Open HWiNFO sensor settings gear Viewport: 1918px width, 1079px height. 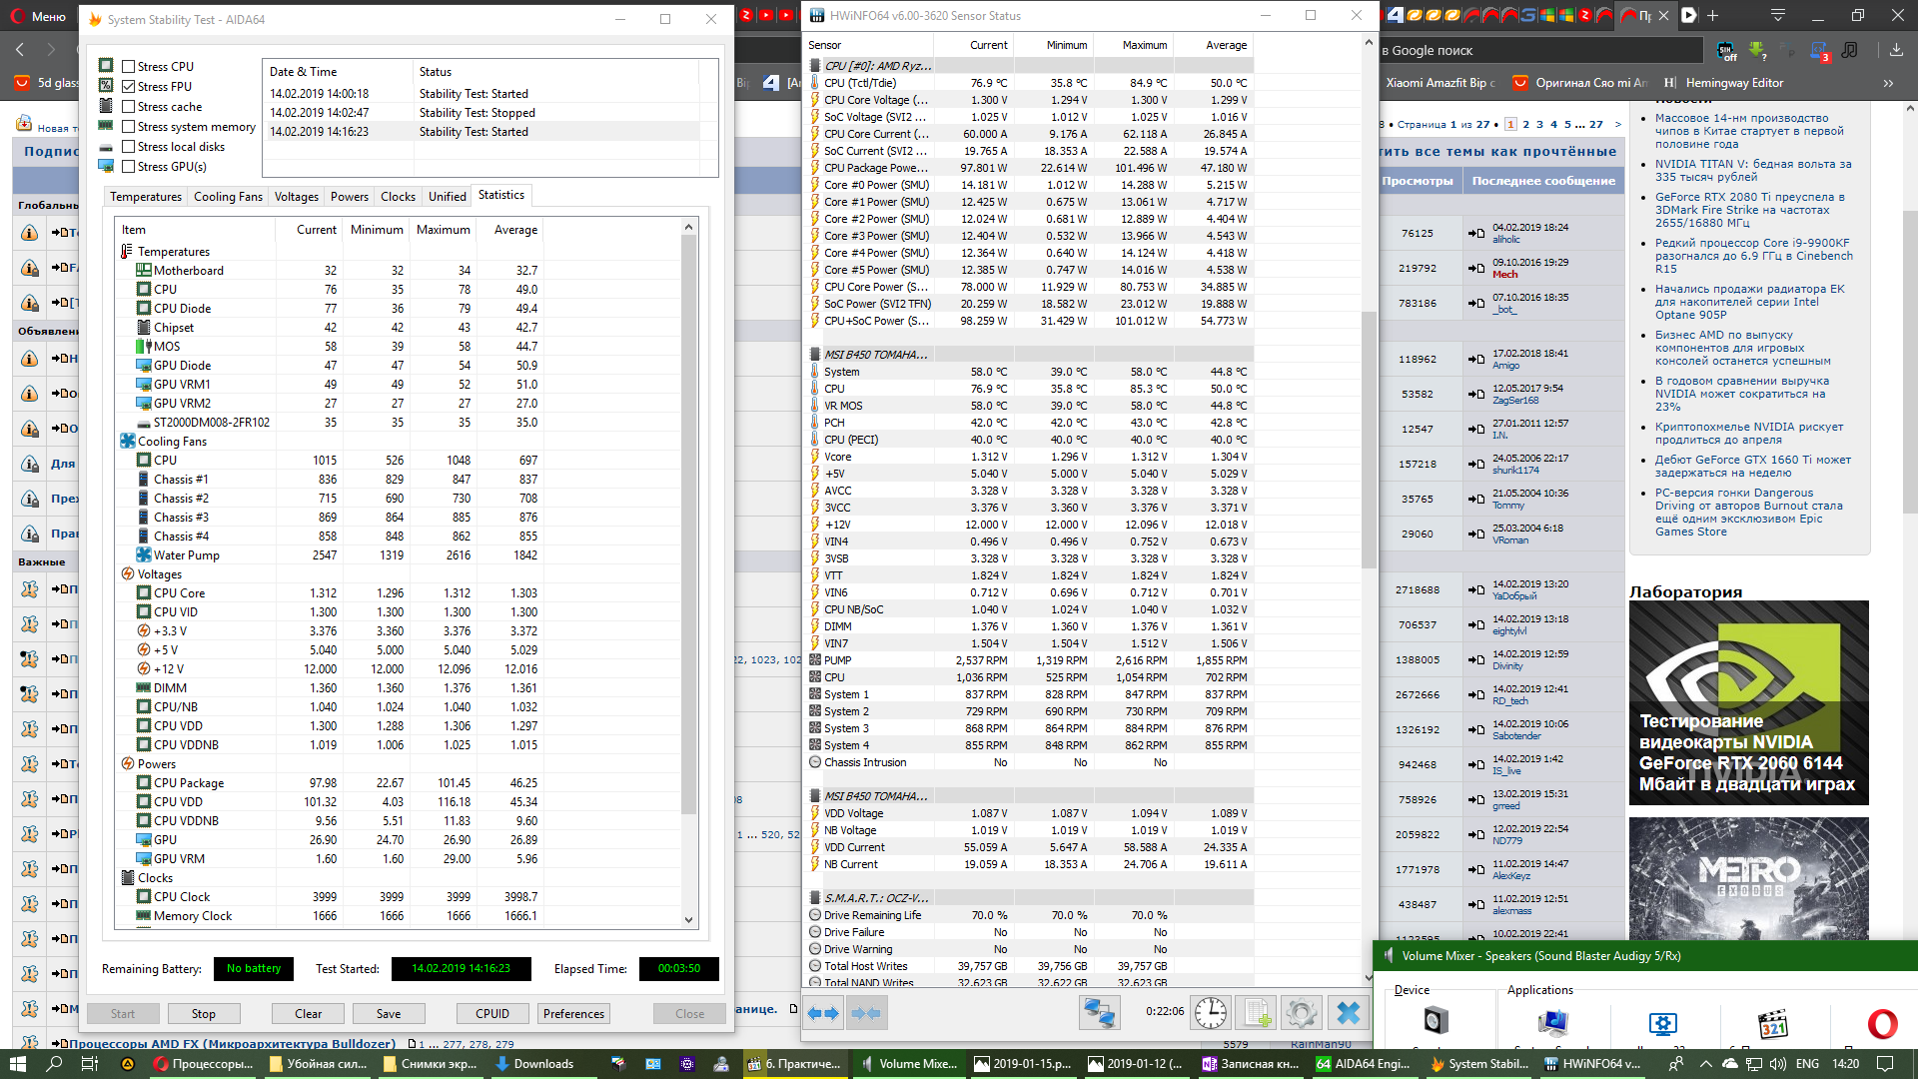(1301, 1013)
